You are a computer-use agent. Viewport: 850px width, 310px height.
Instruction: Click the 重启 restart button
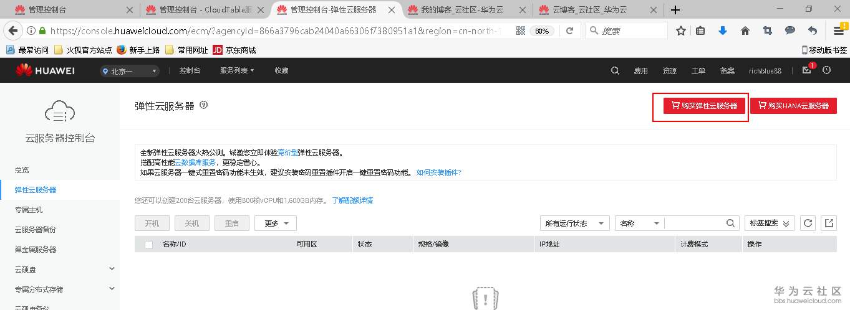tap(232, 223)
